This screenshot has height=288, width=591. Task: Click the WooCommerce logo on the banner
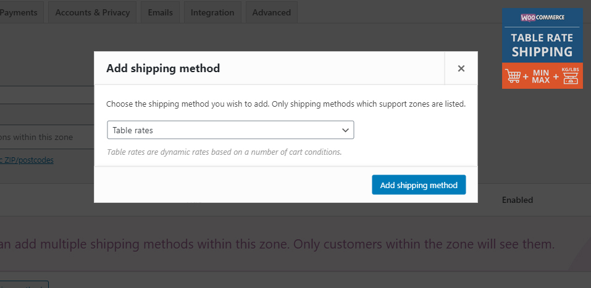click(x=542, y=17)
